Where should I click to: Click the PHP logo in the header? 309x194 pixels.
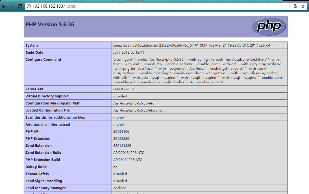click(x=269, y=27)
